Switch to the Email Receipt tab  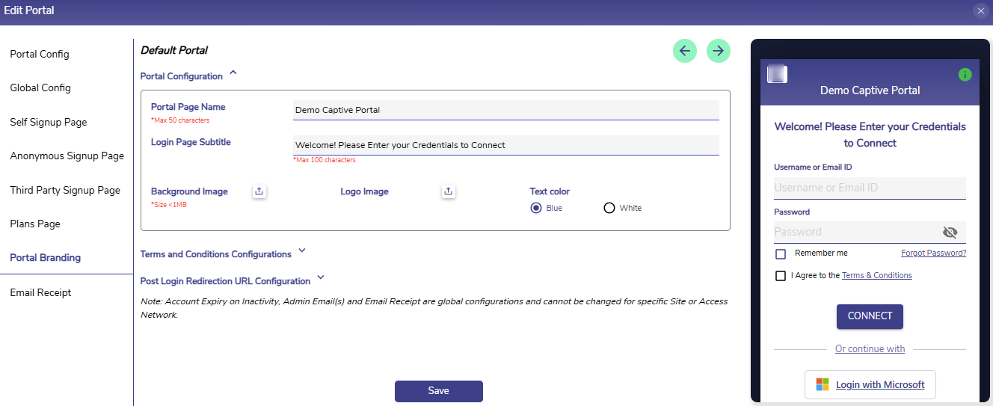(x=40, y=293)
